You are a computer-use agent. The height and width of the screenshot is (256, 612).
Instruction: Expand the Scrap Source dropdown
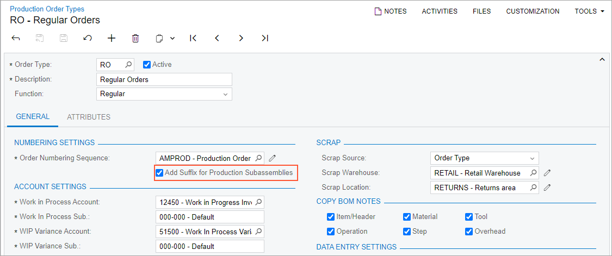pyautogui.click(x=532, y=158)
